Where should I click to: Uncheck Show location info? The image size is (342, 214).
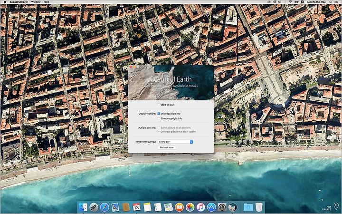159,114
